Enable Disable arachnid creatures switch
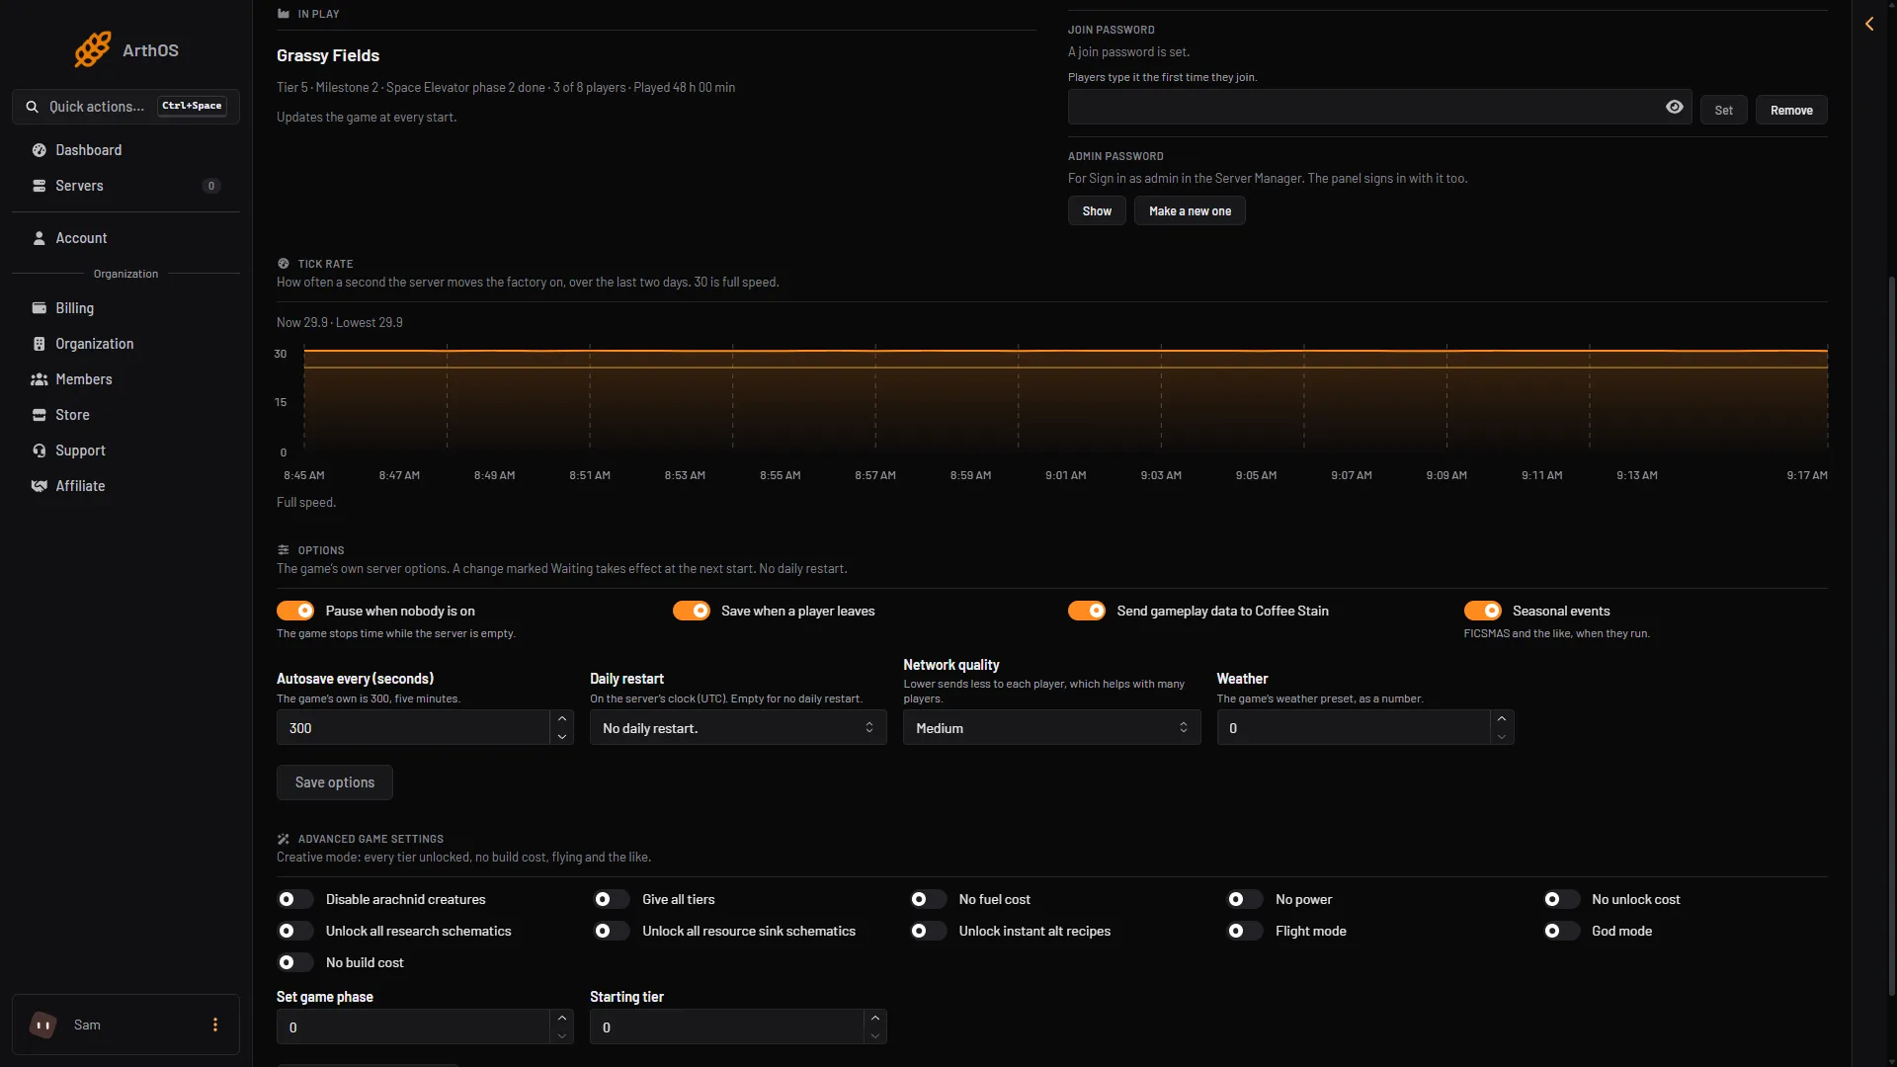1897x1067 pixels. point(295,899)
